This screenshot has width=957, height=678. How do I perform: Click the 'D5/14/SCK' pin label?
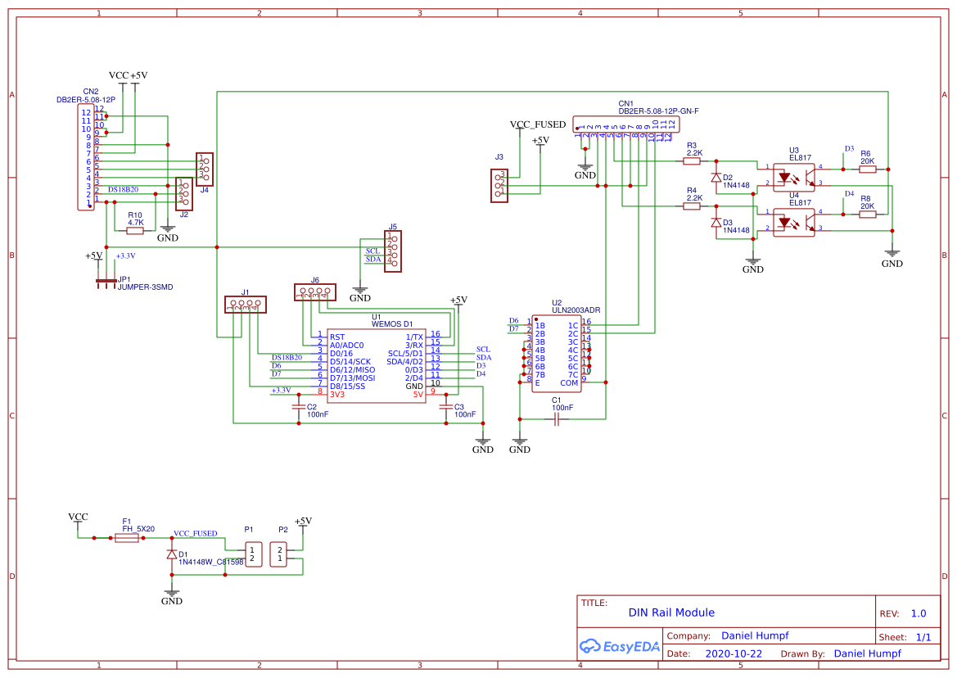(x=350, y=362)
